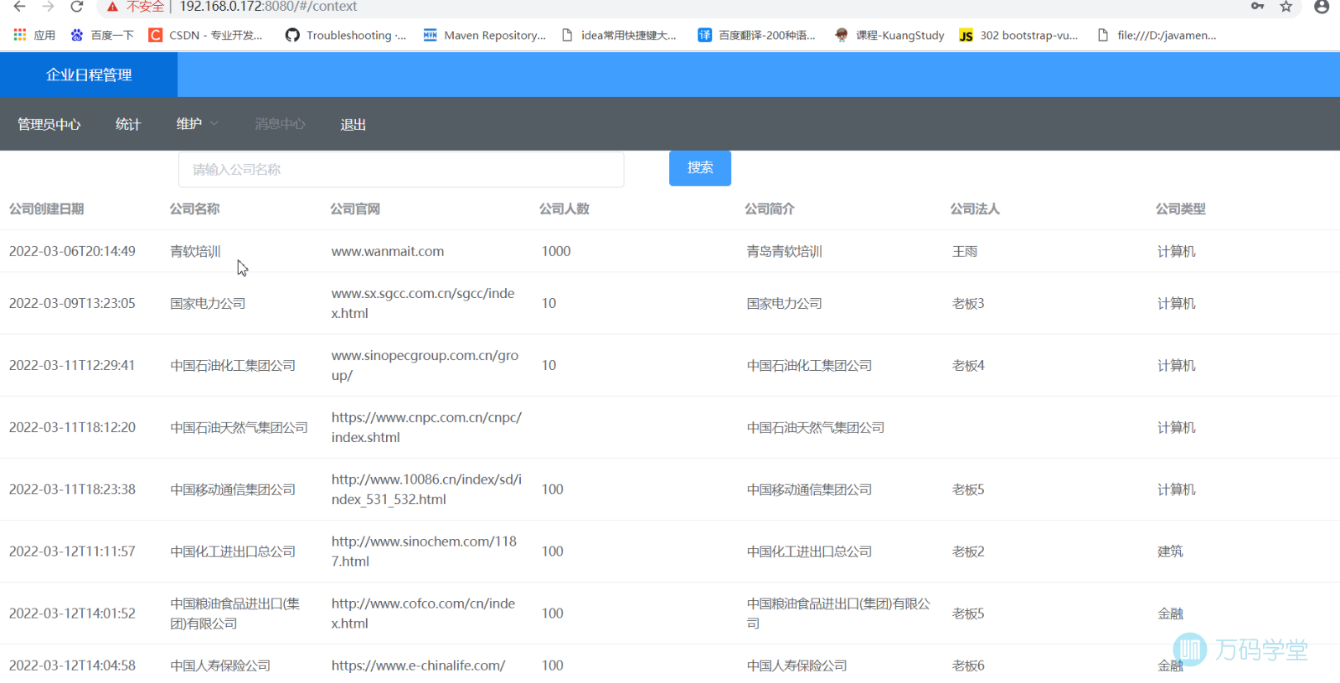Image resolution: width=1340 pixels, height=683 pixels.
Task: Click the blue 搜索 button
Action: point(700,167)
